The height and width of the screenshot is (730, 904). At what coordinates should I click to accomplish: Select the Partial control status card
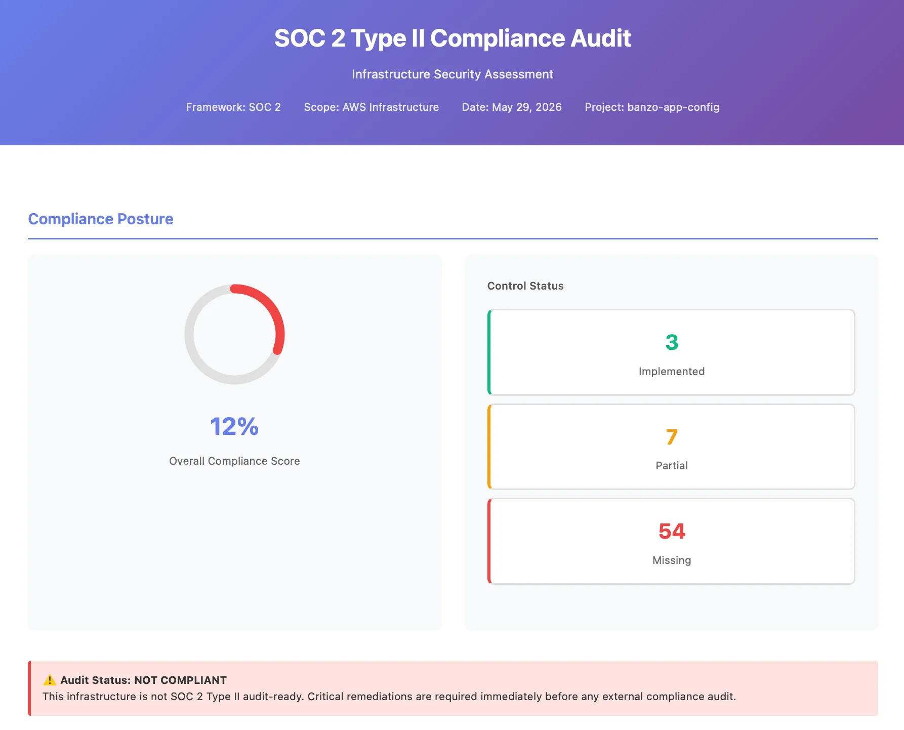[671, 447]
